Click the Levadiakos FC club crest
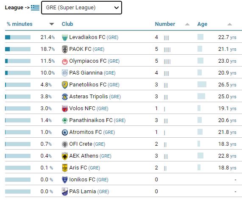This screenshot has width=242, height=200. click(65, 37)
